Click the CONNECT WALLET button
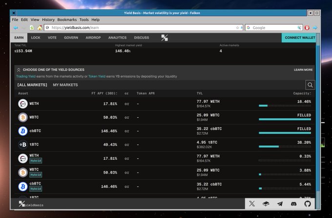 (300, 38)
